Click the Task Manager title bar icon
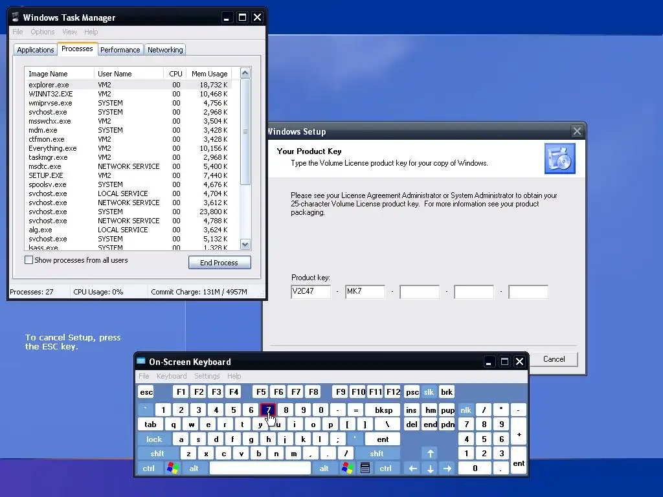 coord(16,17)
